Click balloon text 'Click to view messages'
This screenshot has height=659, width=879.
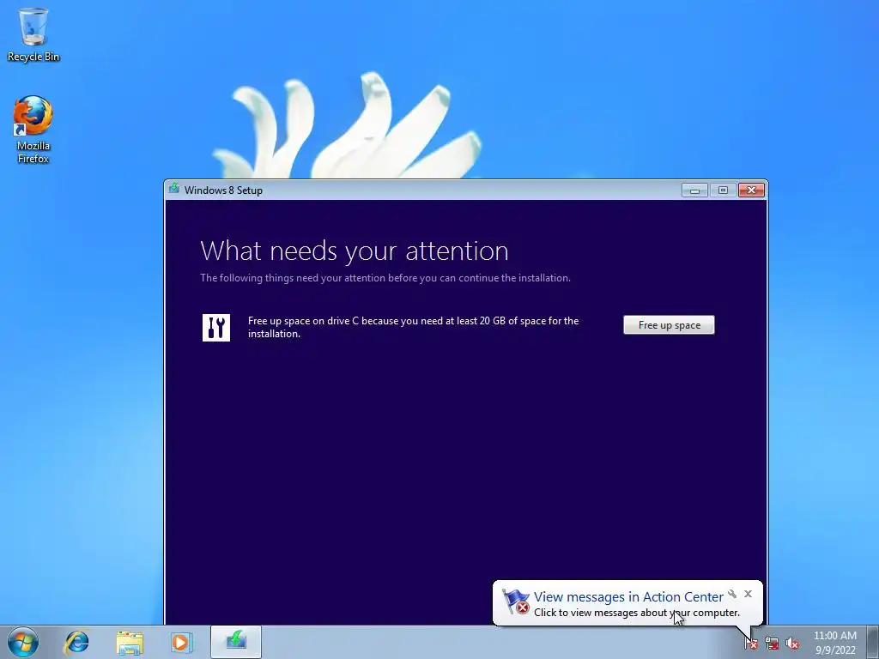point(637,613)
